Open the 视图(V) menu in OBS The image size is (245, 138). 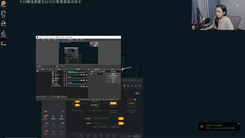49,40
